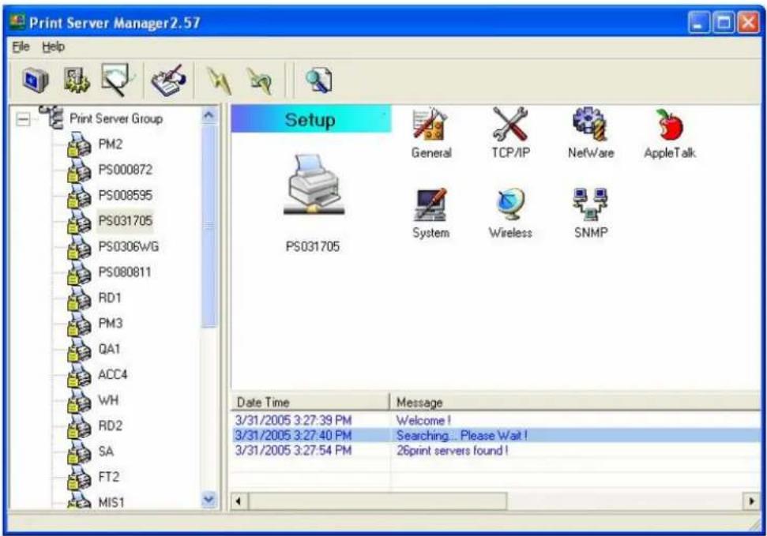Click the Print Server Group network icon
This screenshot has width=767, height=536.
pyautogui.click(x=51, y=118)
